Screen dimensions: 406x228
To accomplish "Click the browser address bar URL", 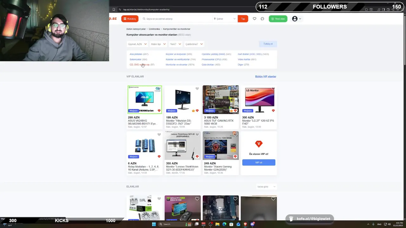I will (146, 9).
